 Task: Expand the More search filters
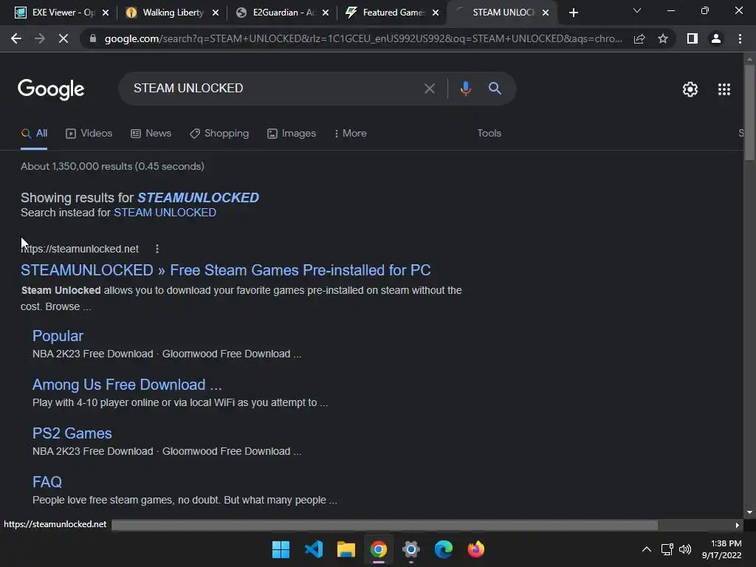(351, 134)
